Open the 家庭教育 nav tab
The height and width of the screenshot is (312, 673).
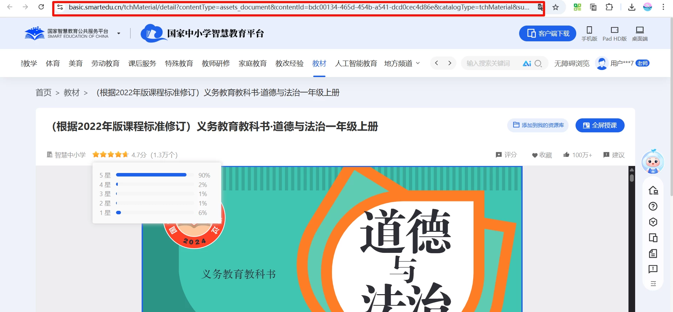tap(253, 63)
